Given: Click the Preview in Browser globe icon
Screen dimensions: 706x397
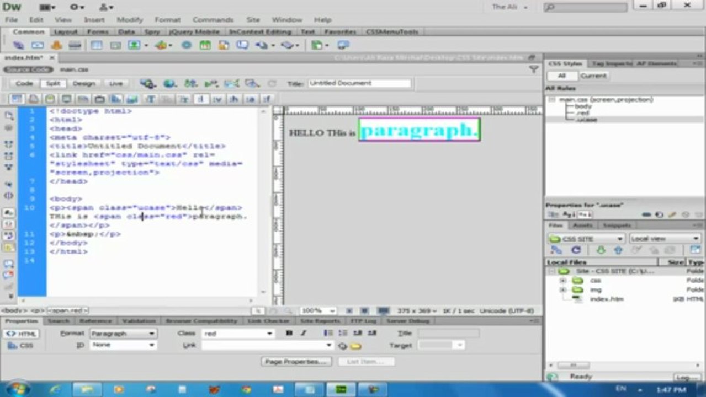Looking at the screenshot, I should [x=169, y=84].
